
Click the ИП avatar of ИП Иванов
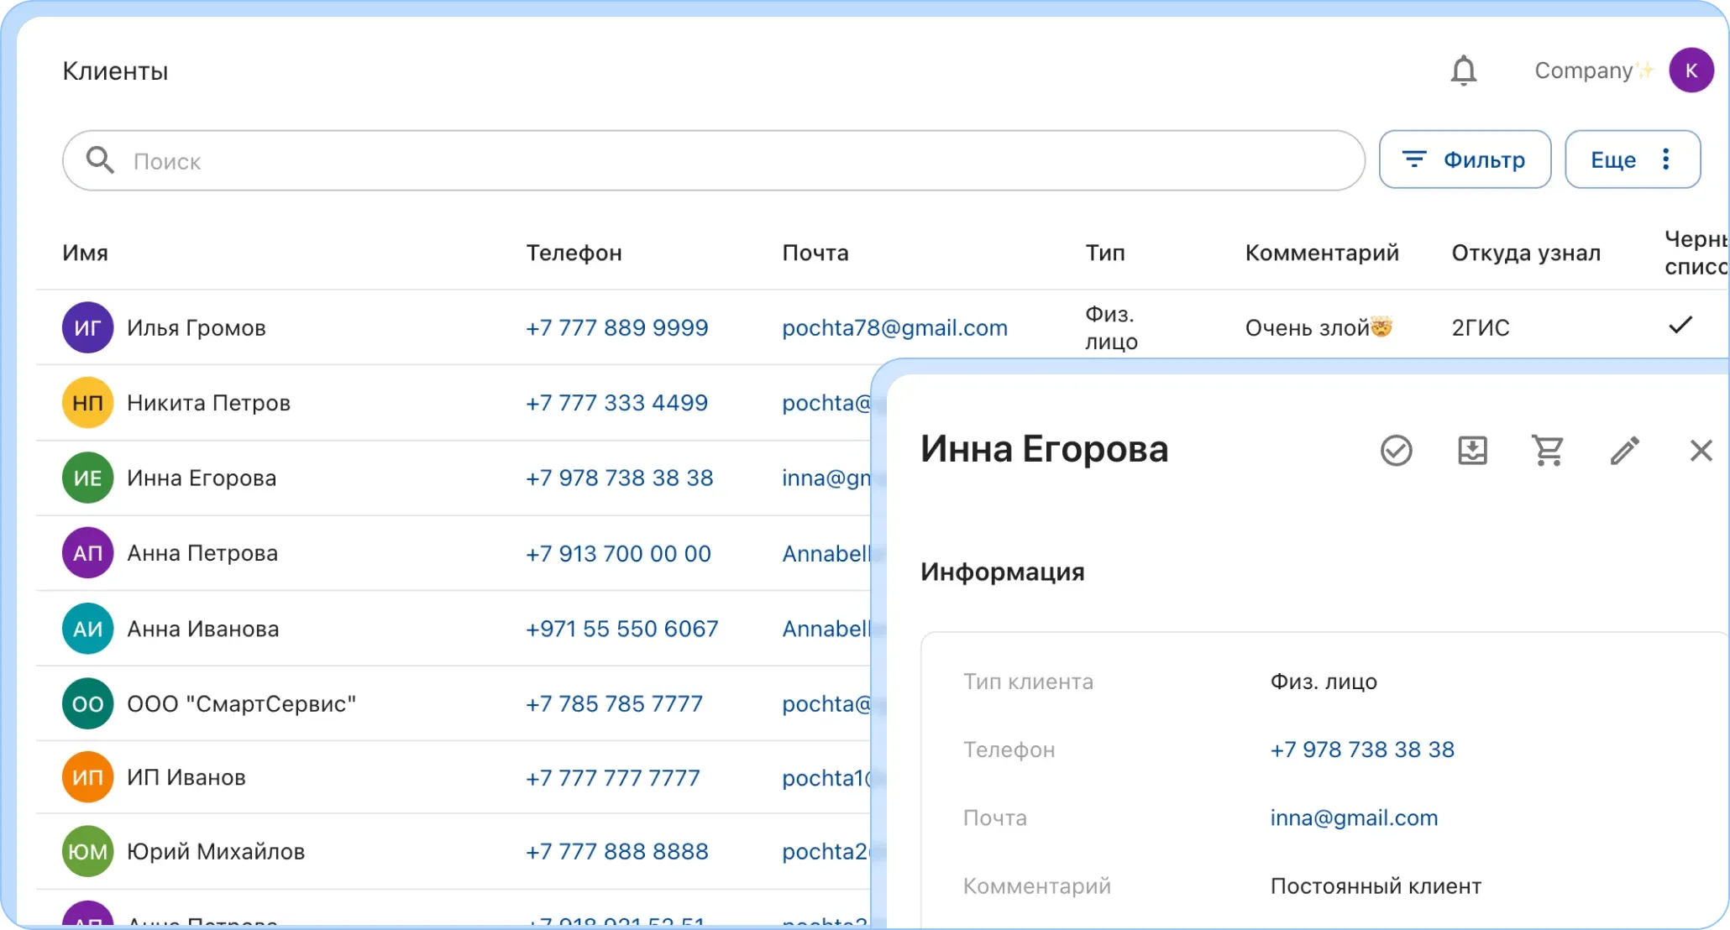[x=87, y=777]
